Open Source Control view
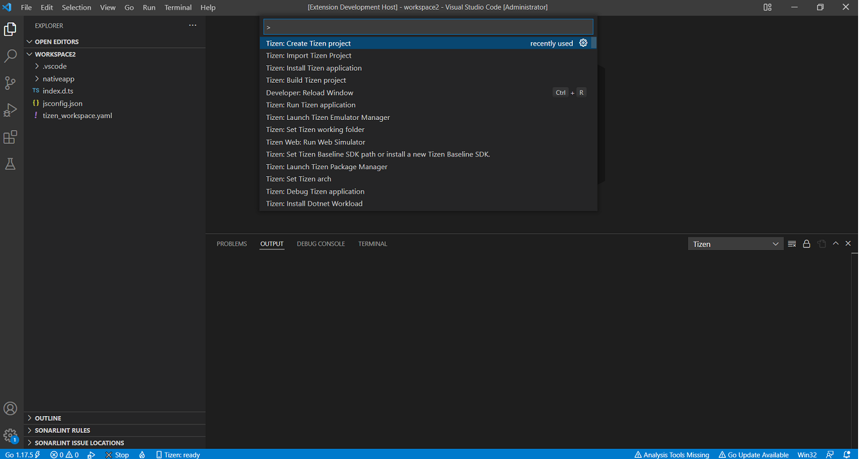Viewport: 860px width, 459px height. click(x=10, y=83)
